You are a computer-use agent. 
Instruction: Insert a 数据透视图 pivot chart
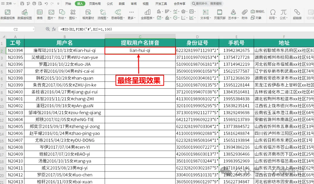coord(25,14)
